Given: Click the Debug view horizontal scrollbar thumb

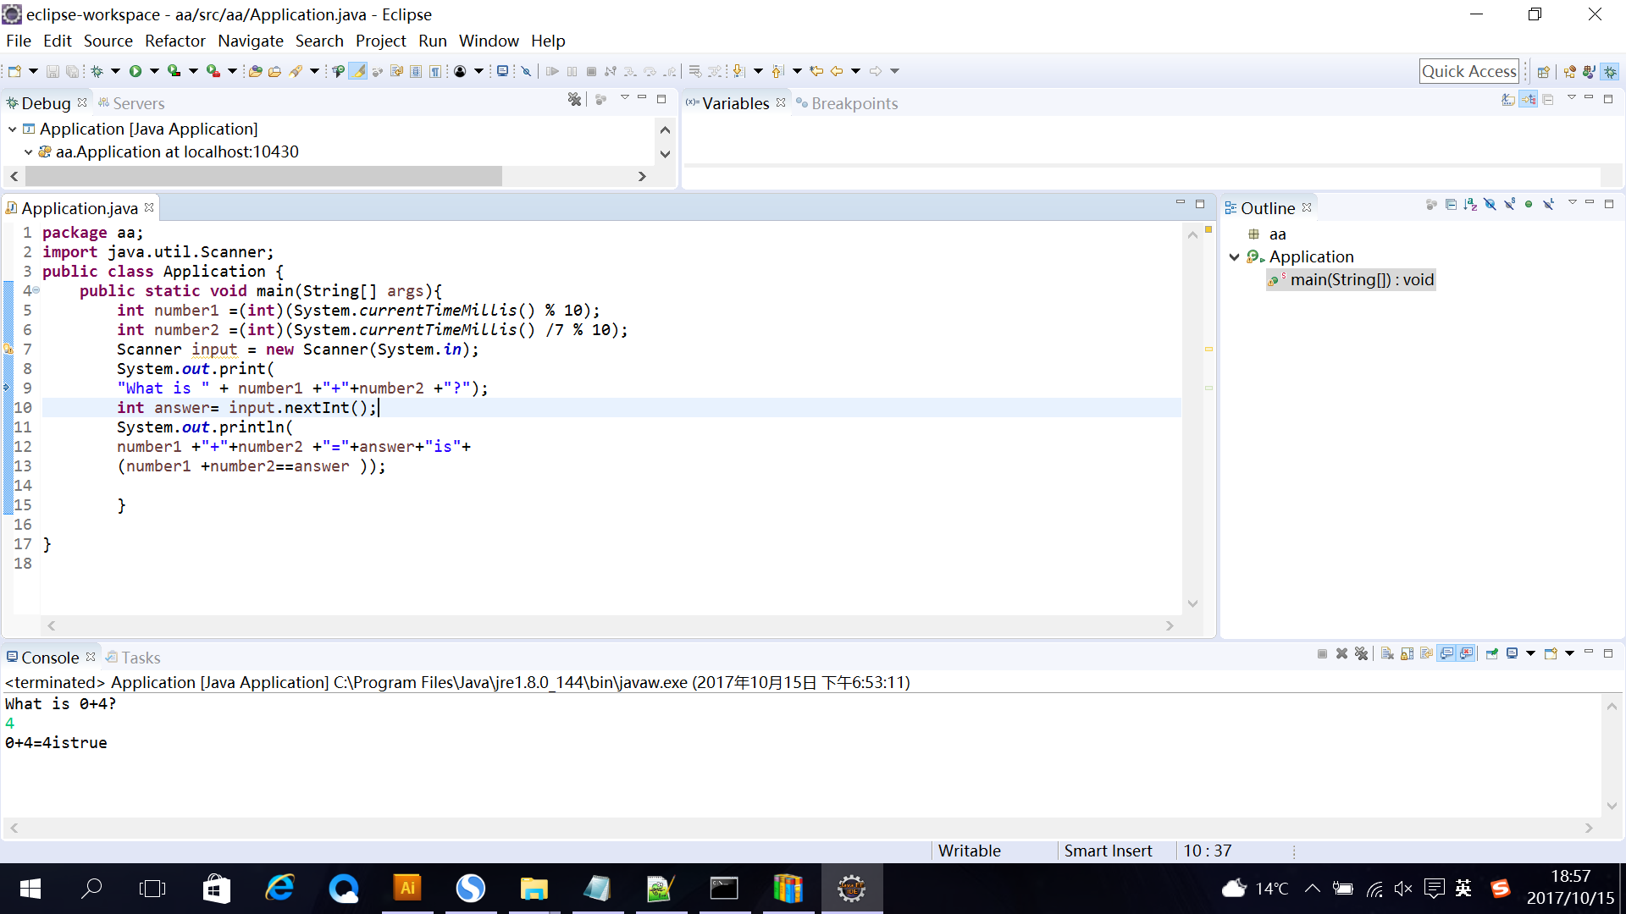Looking at the screenshot, I should coord(263,176).
